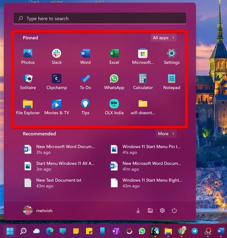
Task: Open WhatsApp from the pinned apps
Action: click(114, 82)
